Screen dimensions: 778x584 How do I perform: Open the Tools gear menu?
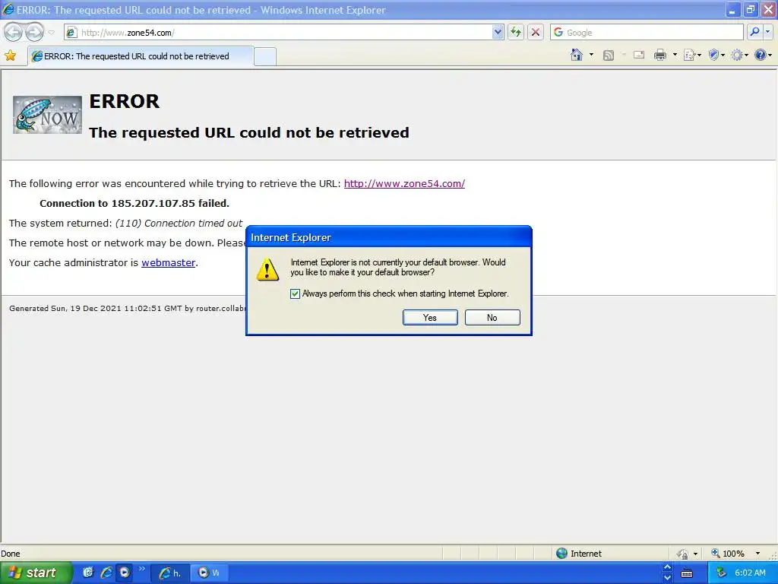pyautogui.click(x=739, y=55)
